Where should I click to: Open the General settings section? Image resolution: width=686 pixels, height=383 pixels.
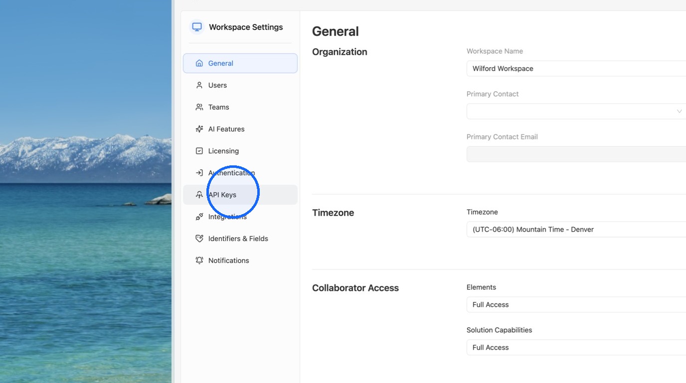coord(240,63)
